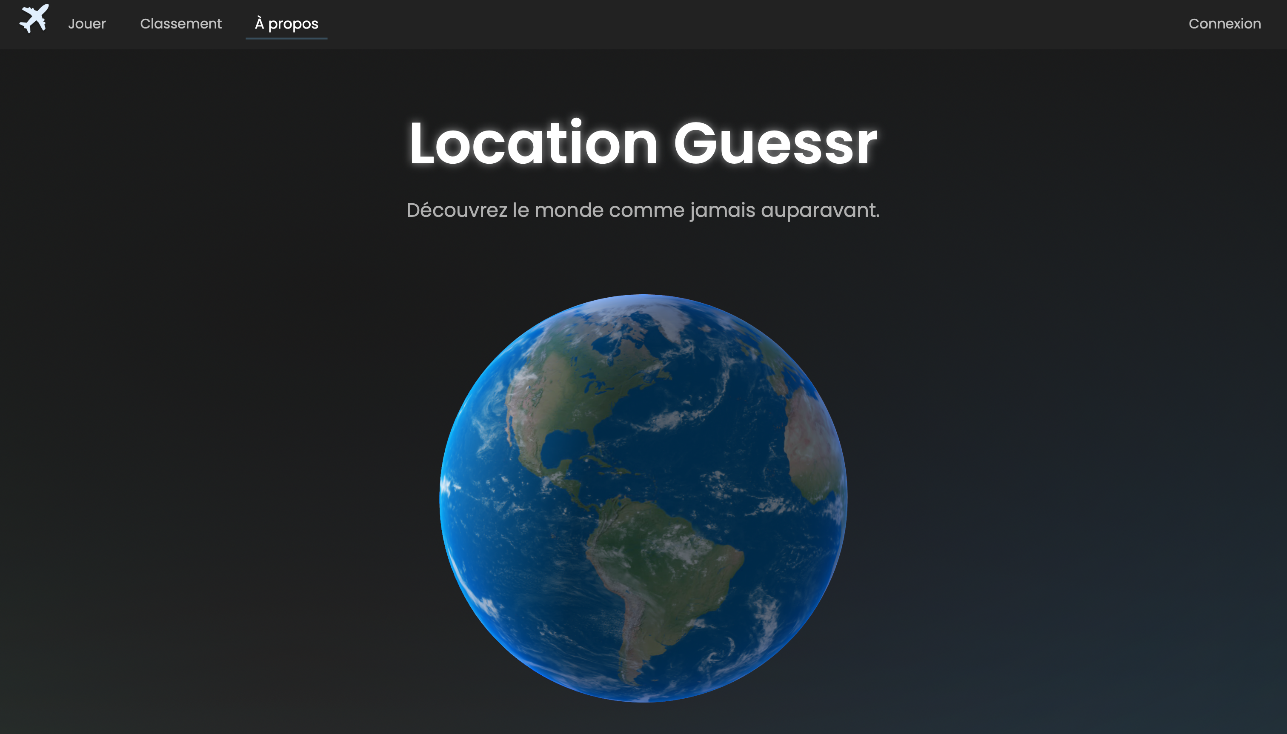Image resolution: width=1287 pixels, height=734 pixels.
Task: Click the Connexion link
Action: pyautogui.click(x=1224, y=23)
